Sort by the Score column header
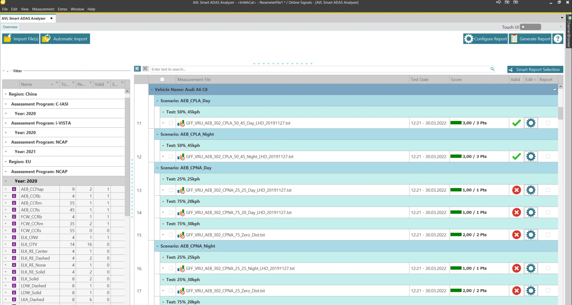This screenshot has height=305, width=572. coord(479,79)
